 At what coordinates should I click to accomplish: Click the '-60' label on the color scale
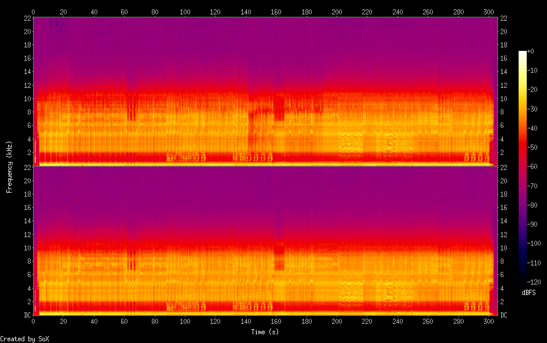click(533, 166)
